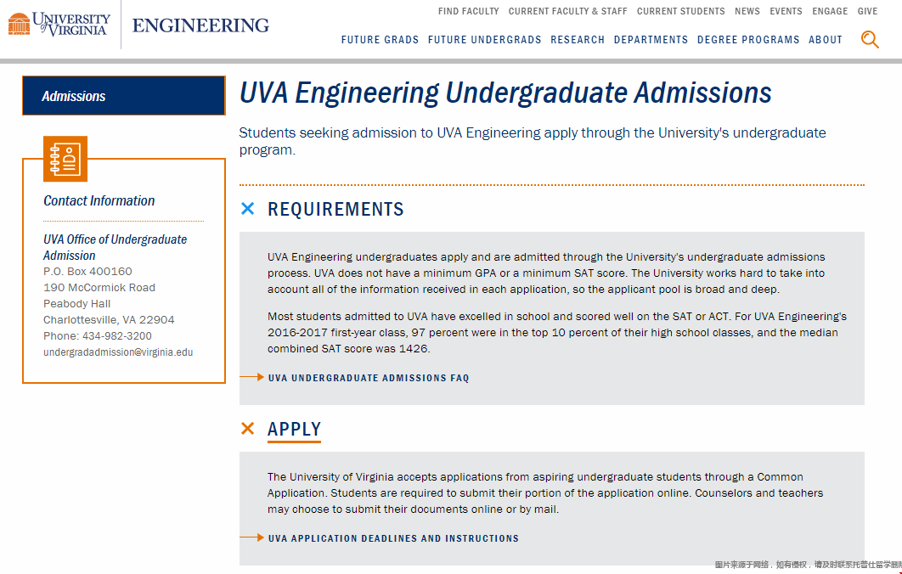902x574 pixels.
Task: Select the Admissions sidebar tab
Action: click(123, 96)
